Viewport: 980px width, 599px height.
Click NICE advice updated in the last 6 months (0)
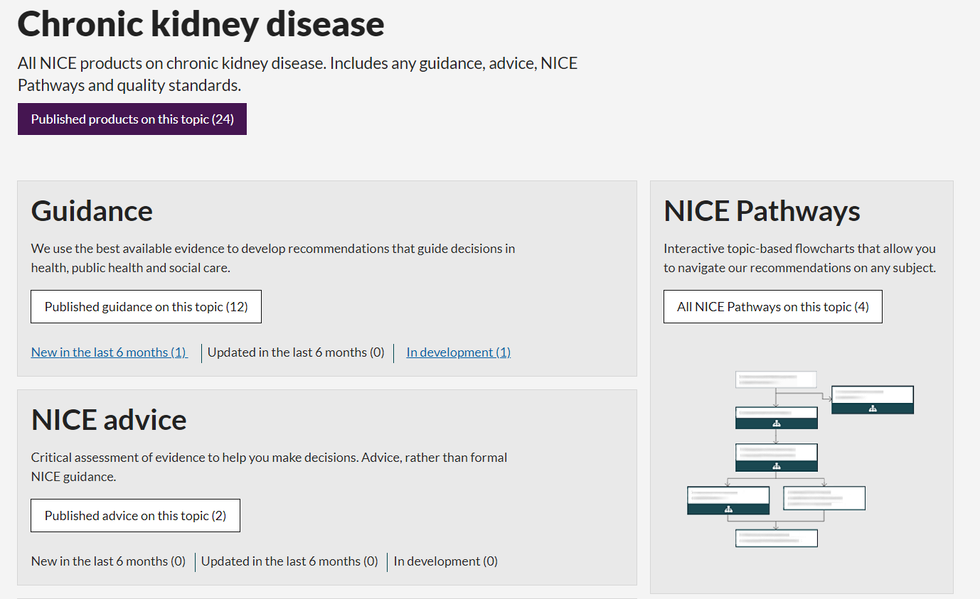click(289, 561)
